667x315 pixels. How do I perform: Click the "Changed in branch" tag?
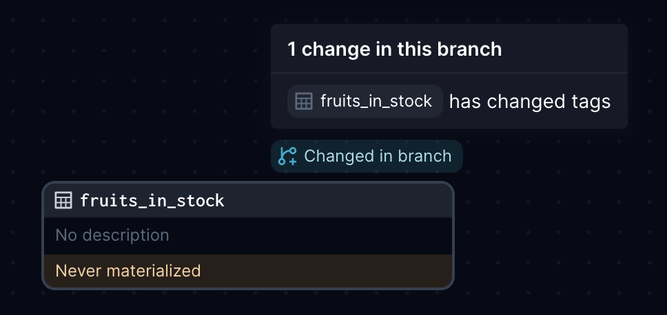367,156
